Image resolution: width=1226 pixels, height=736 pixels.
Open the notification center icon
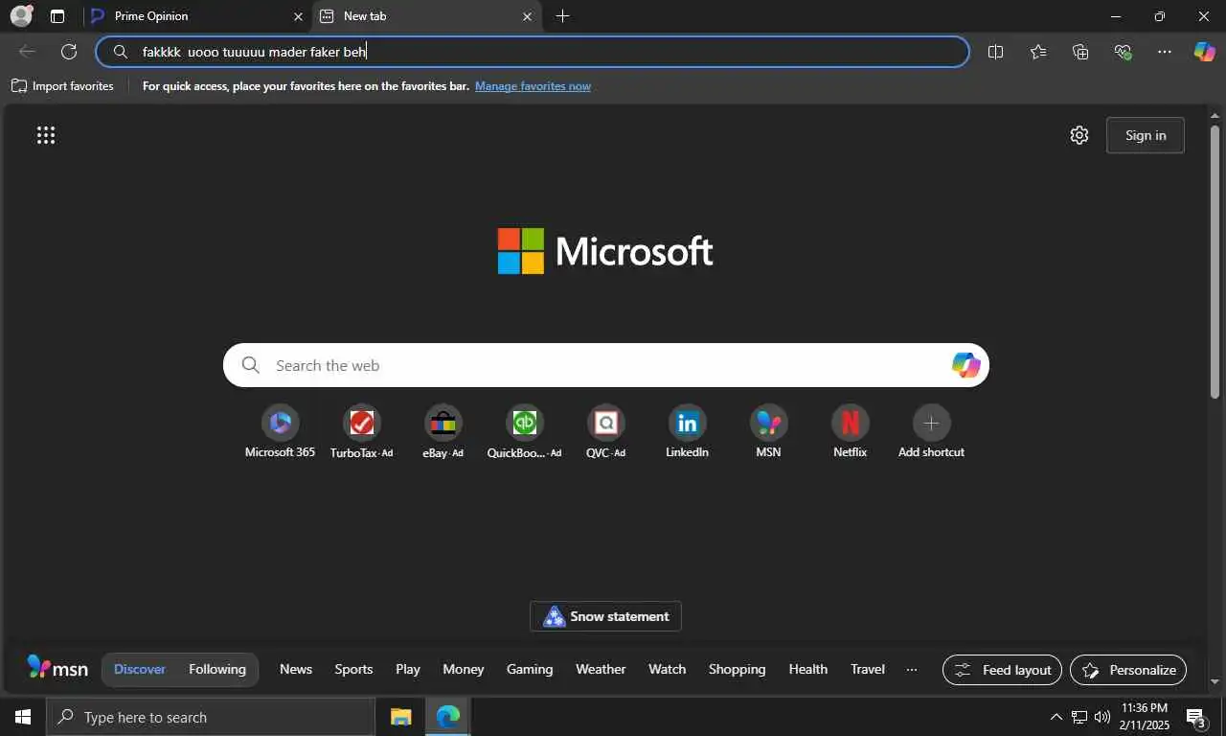1196,717
